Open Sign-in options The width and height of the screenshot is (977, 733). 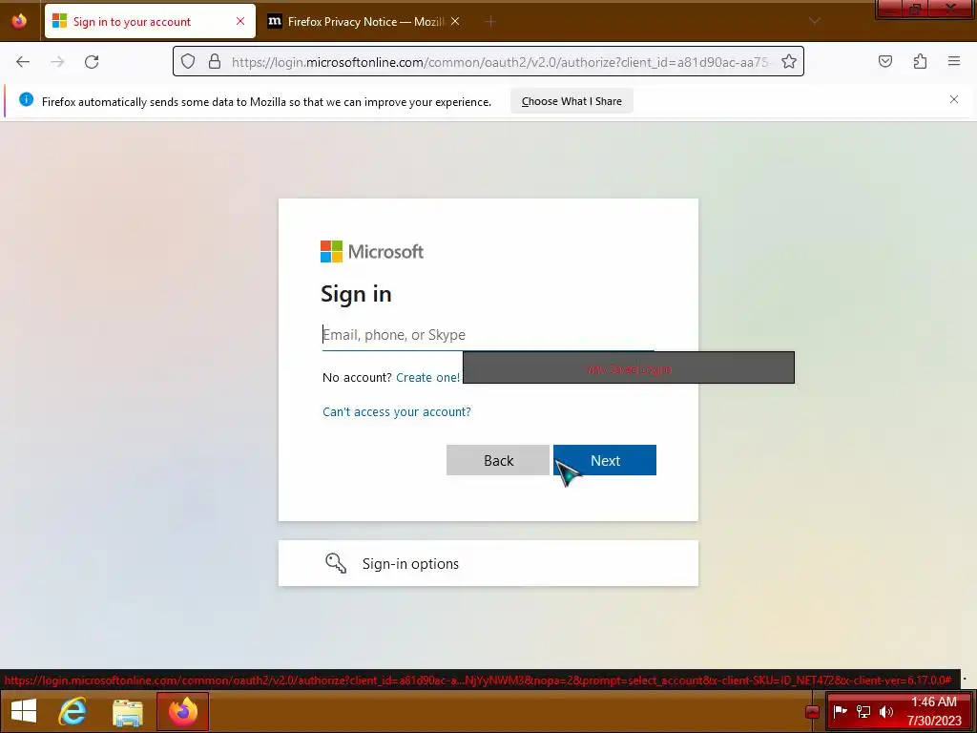coord(488,563)
